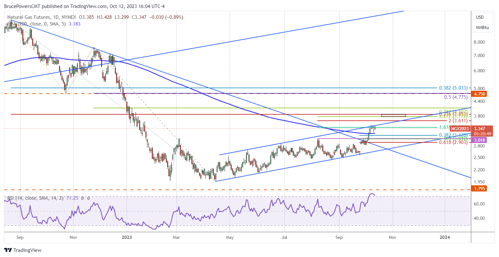Screen dimensions: 499x257
Task: Click the 60.00 level on the RSI axis
Action: point(480,204)
